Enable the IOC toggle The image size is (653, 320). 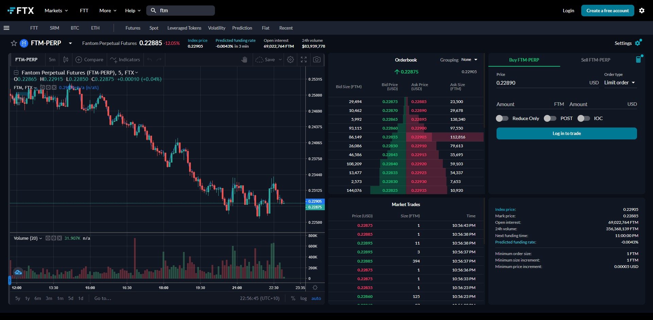tap(584, 118)
